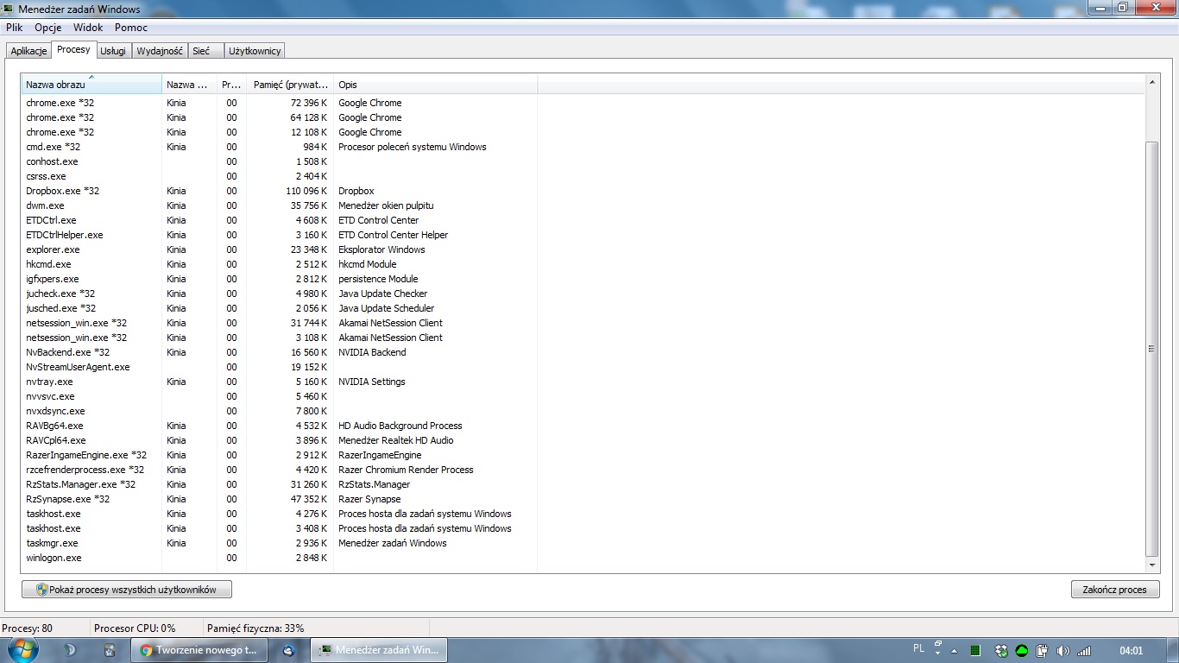Click the process list scroll down arrow
Image resolution: width=1179 pixels, height=663 pixels.
(1152, 565)
